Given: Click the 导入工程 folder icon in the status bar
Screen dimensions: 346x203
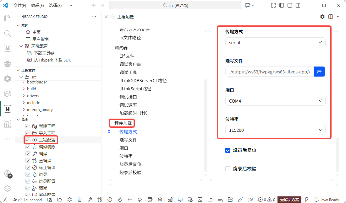Looking at the screenshot, I should pos(59,200).
